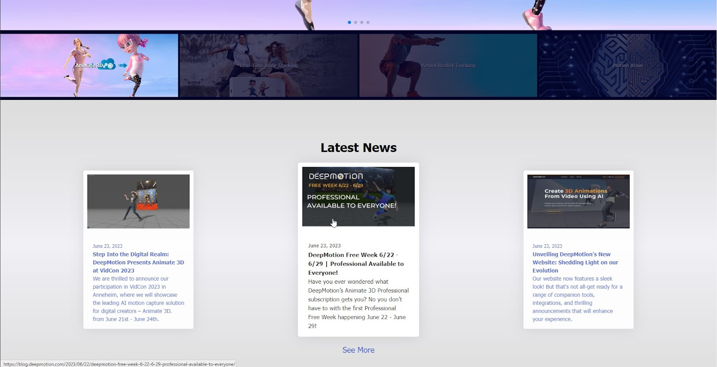Open the Animate 3D product tile
Image resolution: width=717 pixels, height=367 pixels.
[89, 65]
